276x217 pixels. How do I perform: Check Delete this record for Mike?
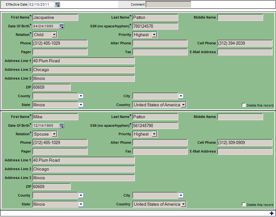click(244, 204)
